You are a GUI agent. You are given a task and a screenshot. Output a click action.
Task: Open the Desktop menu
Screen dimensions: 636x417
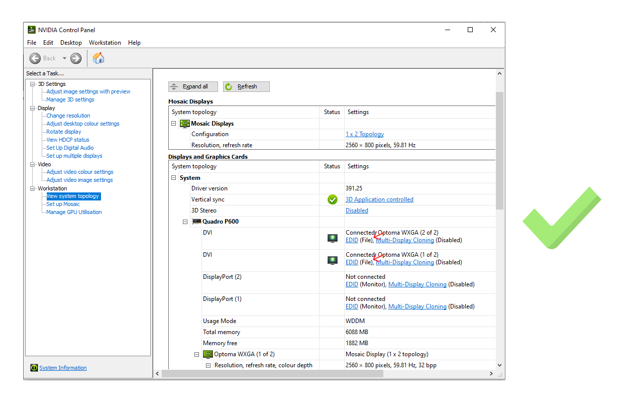tap(71, 43)
